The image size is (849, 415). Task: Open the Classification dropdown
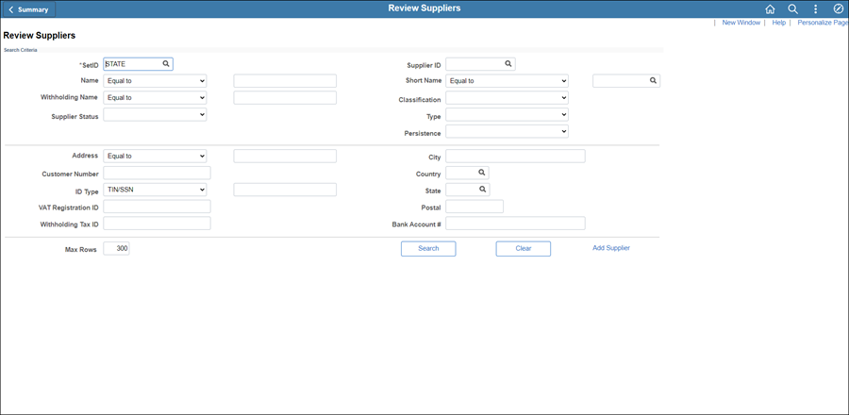(507, 98)
